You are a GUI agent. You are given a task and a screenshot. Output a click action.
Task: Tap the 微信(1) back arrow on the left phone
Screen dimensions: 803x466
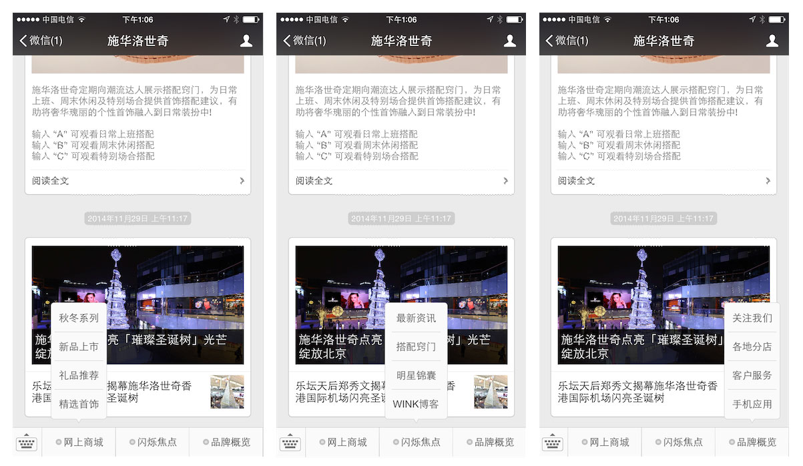tap(41, 41)
